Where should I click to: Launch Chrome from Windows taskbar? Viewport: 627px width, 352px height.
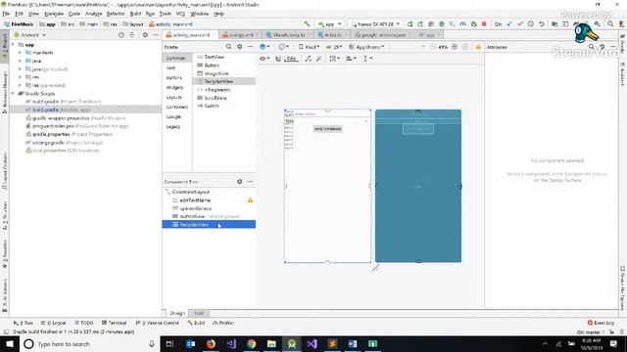251,343
